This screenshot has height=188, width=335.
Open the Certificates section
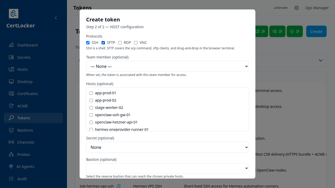coord(33,93)
